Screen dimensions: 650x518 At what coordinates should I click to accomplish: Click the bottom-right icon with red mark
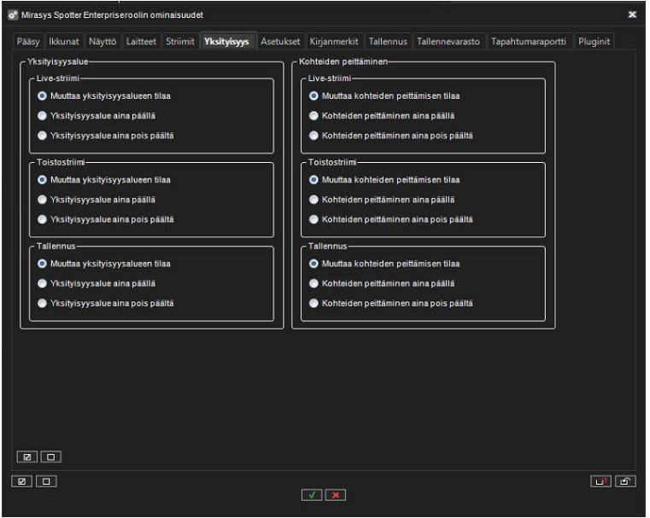[601, 482]
